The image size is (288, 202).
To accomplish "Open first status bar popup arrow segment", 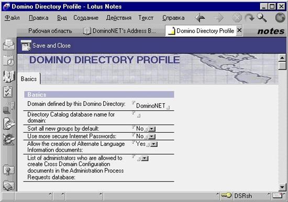I will 34,196.
